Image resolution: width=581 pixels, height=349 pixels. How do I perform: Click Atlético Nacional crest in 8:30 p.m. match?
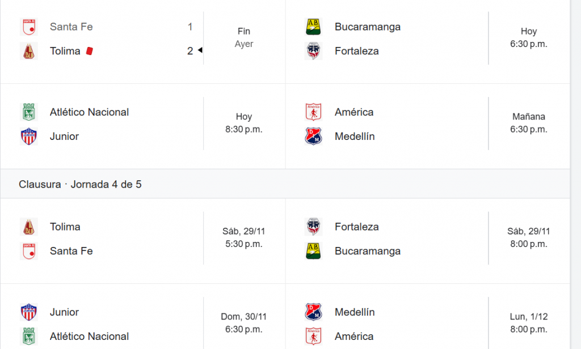[29, 112]
